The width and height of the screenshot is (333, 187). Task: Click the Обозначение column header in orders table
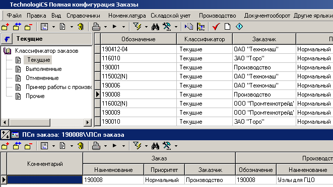(x=139, y=39)
